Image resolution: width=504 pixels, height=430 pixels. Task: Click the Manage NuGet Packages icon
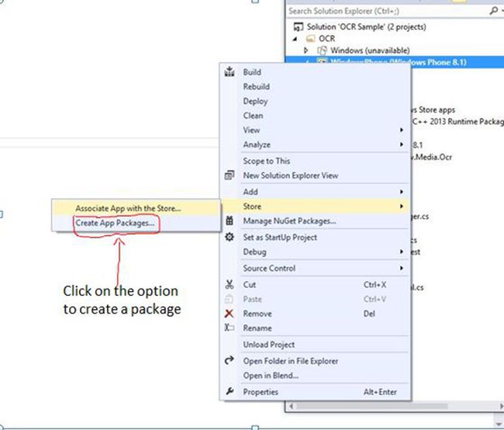click(x=230, y=220)
